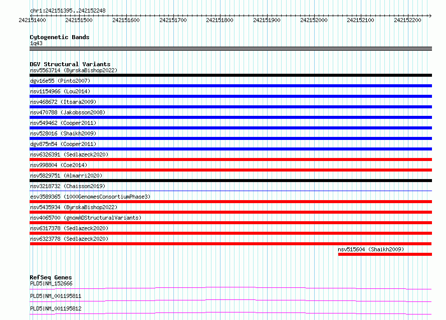Viewport: 446px width, 320px height.
Task: Click the red bar under nsv6317378
Action: [x=231, y=233]
